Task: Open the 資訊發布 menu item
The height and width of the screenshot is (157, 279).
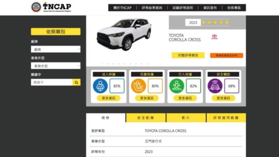Action: pos(210,8)
